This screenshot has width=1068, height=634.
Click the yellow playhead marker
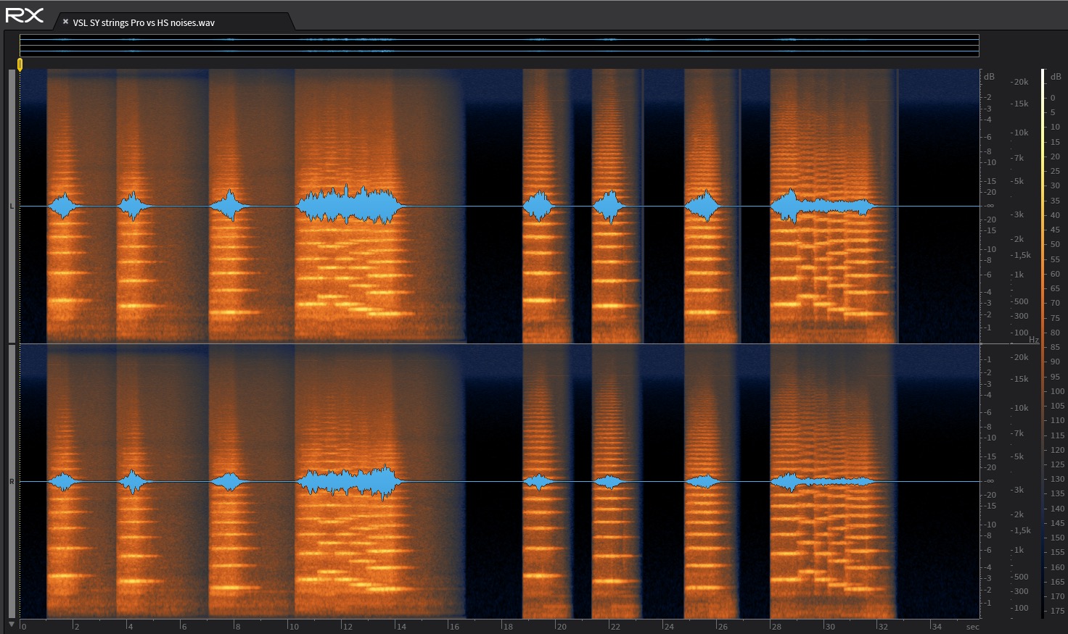[x=20, y=64]
